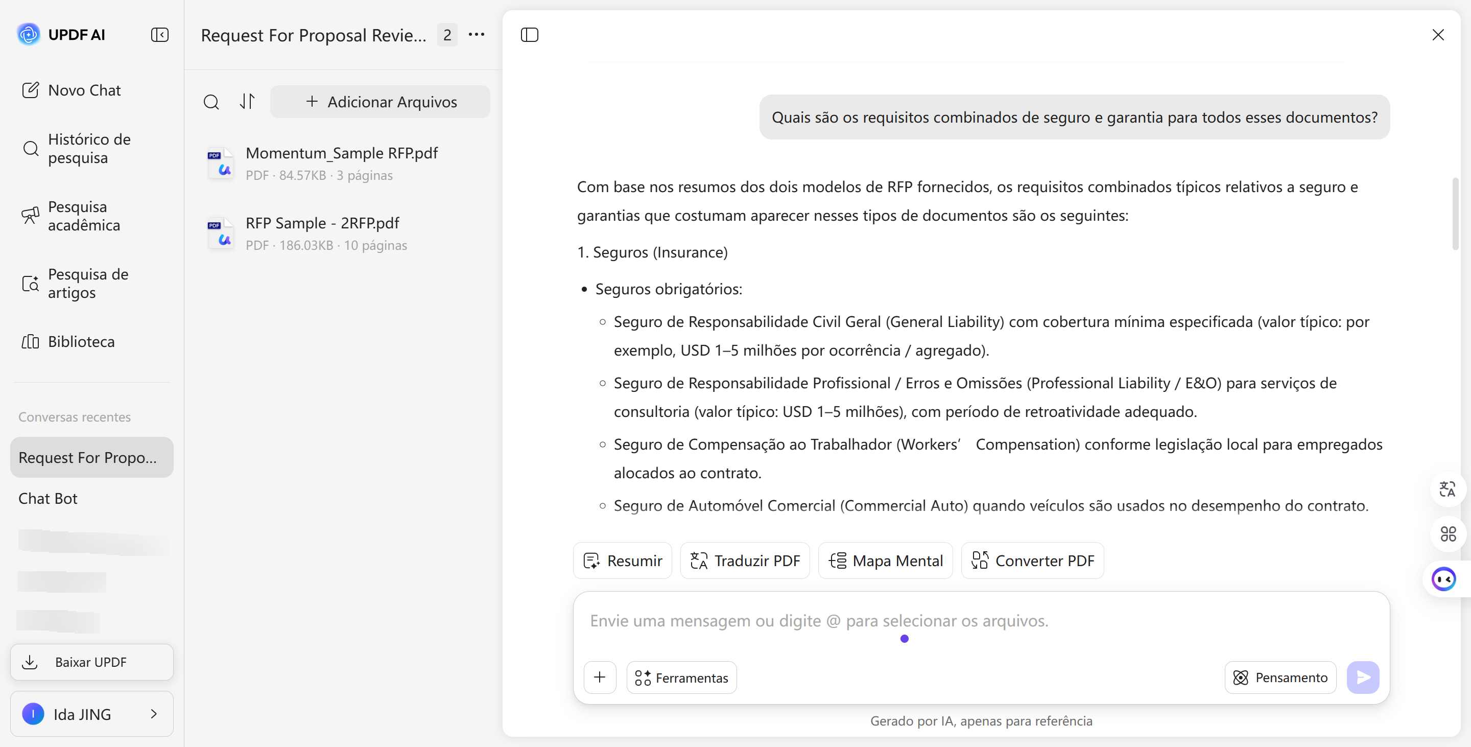
Task: Click the download icon in Baixar UPDF
Action: pyautogui.click(x=30, y=662)
